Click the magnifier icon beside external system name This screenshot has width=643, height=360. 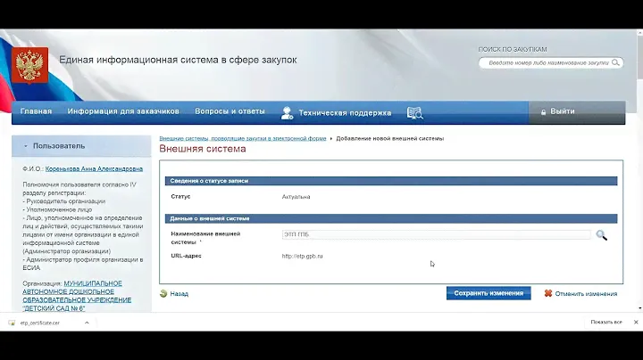tap(602, 235)
